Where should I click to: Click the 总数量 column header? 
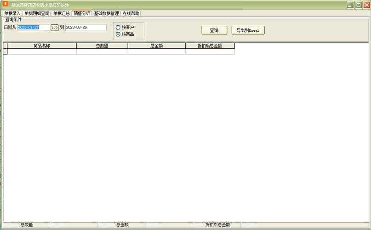pos(102,46)
